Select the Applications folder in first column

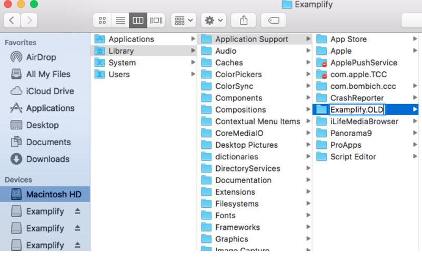click(145, 39)
